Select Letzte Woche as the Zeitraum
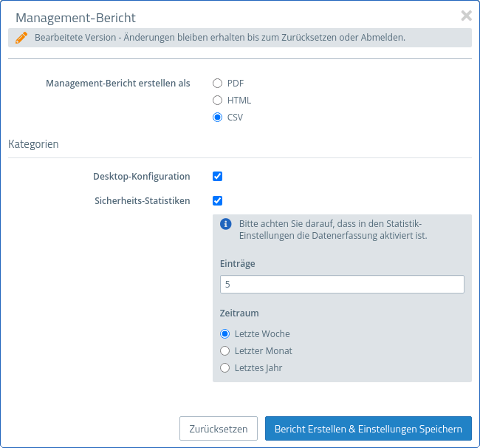 coord(225,333)
